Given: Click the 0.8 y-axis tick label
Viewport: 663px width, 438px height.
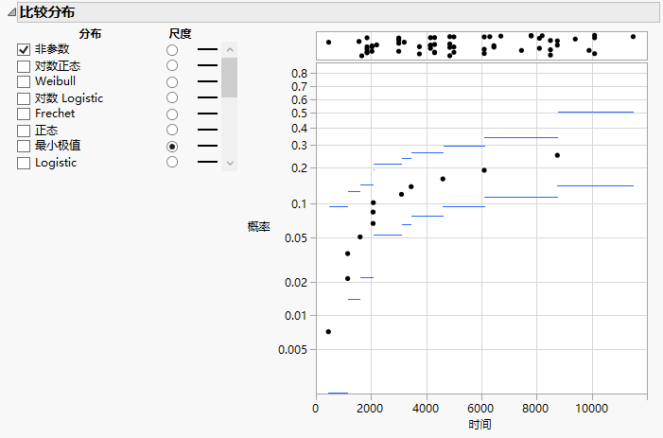Looking at the screenshot, I should coord(300,74).
